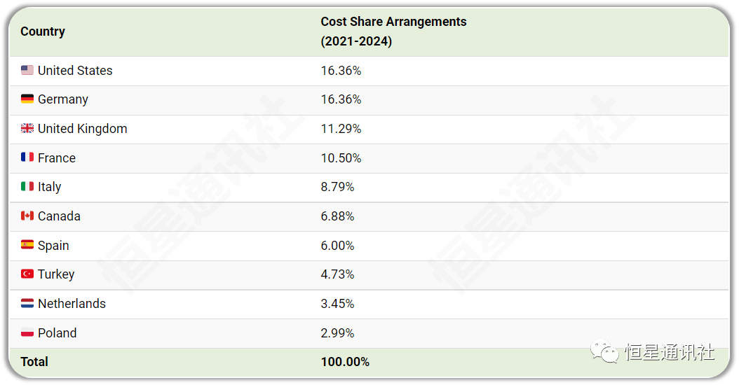The height and width of the screenshot is (385, 739).
Task: Click the United States country name
Action: pos(75,71)
